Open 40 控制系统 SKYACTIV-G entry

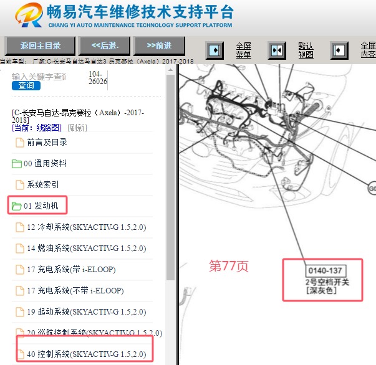coord(87,354)
